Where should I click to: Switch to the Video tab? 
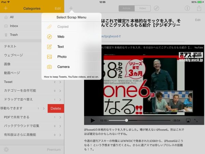click(142, 8)
